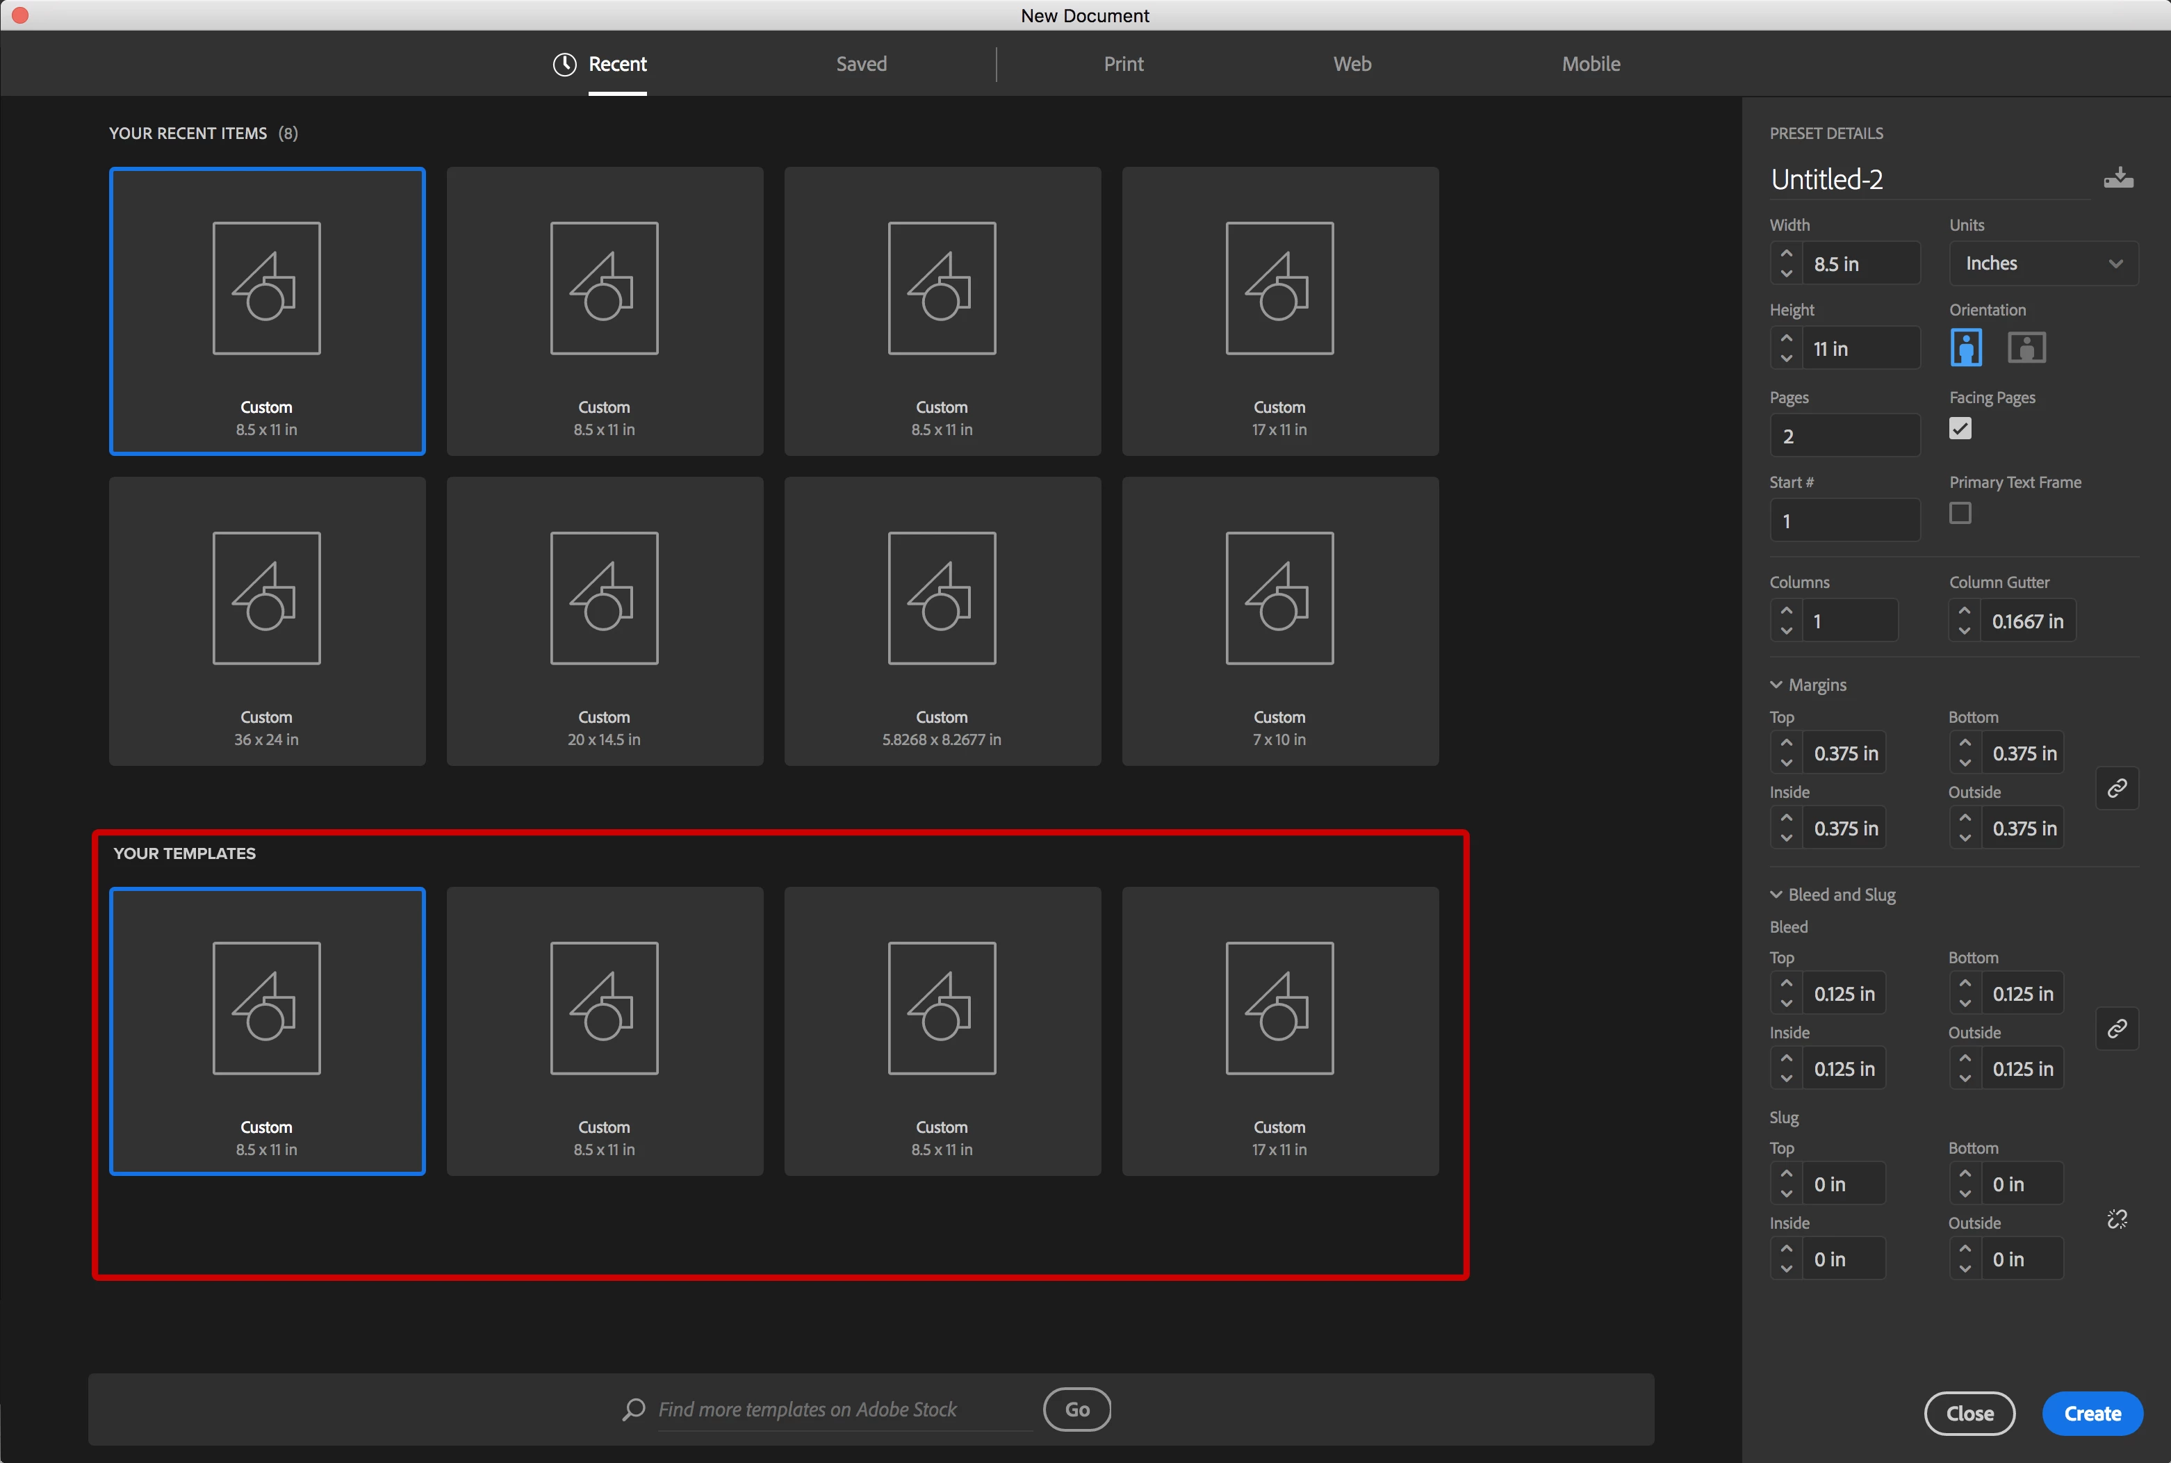
Task: Uncheck the Facing Pages checkbox
Action: click(1960, 428)
